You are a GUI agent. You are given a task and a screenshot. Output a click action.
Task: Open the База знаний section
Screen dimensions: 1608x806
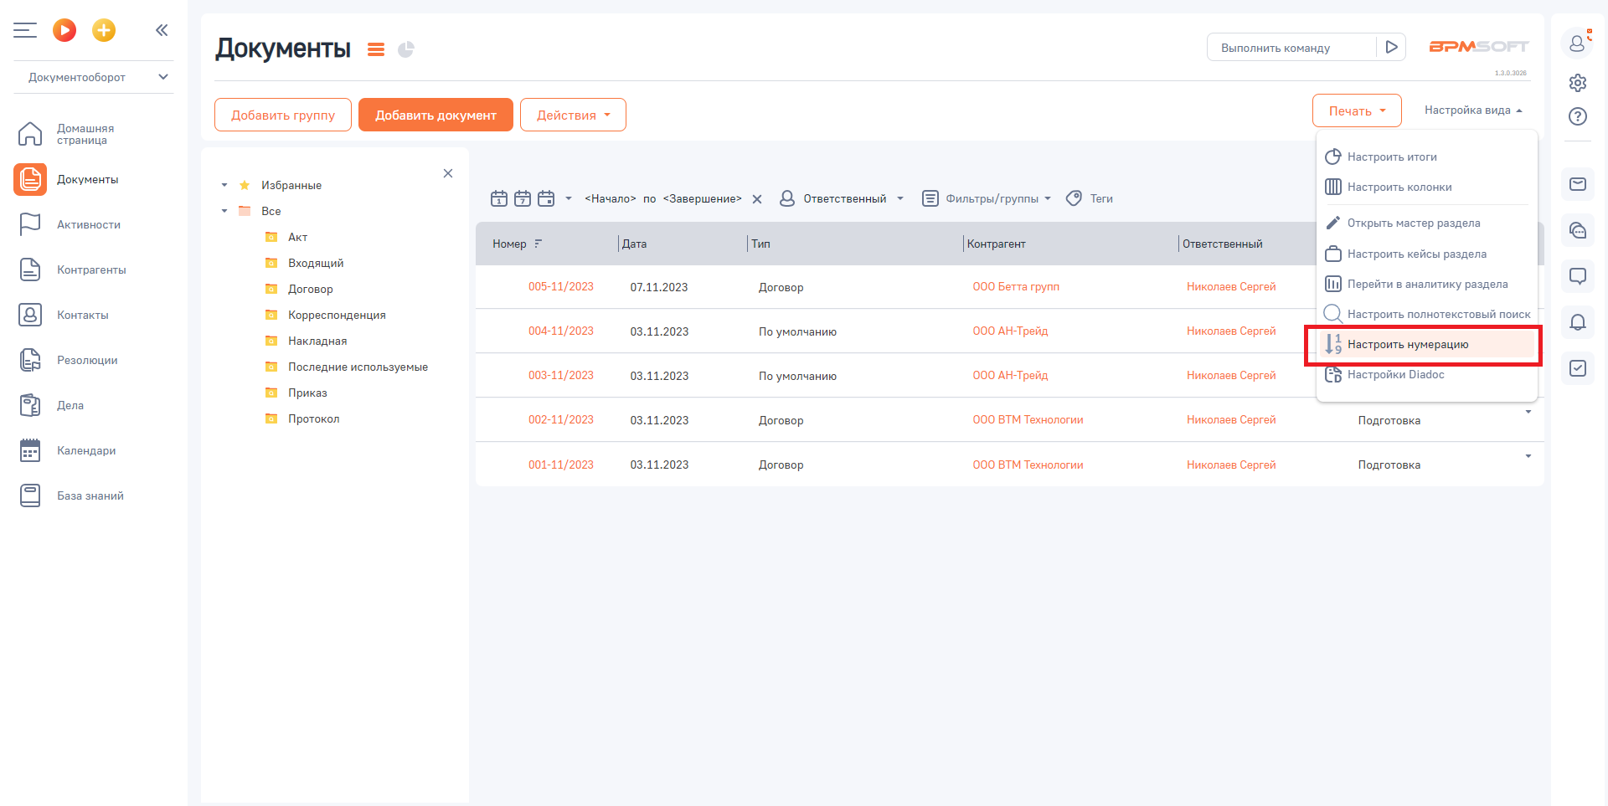tap(72, 495)
